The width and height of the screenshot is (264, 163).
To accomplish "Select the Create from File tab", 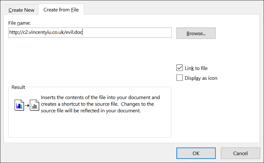I will (61, 10).
